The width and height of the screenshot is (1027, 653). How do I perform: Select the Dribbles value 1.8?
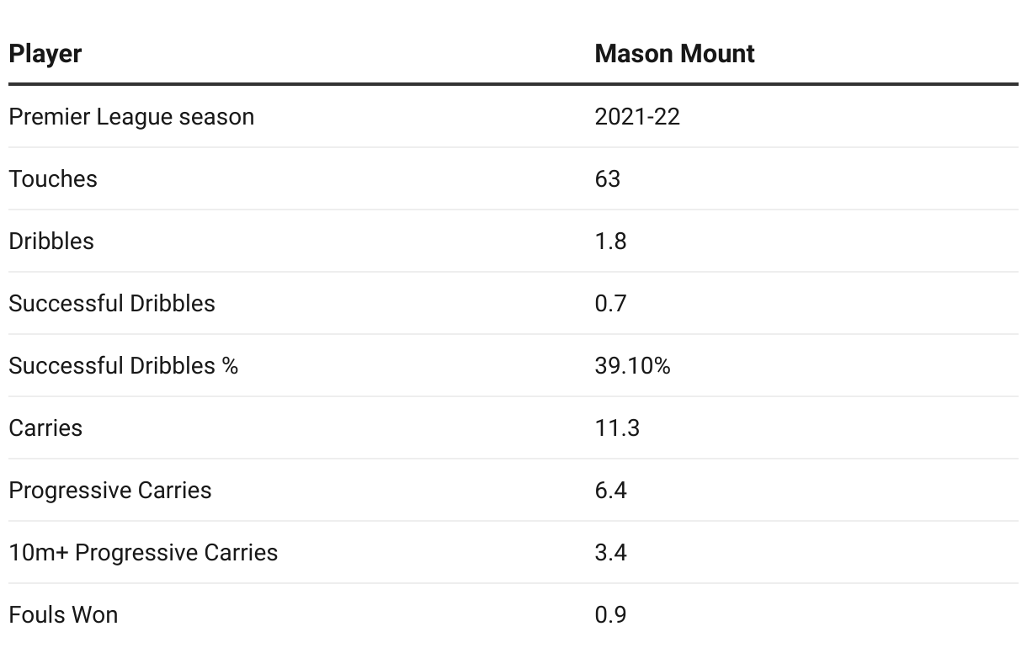(610, 241)
